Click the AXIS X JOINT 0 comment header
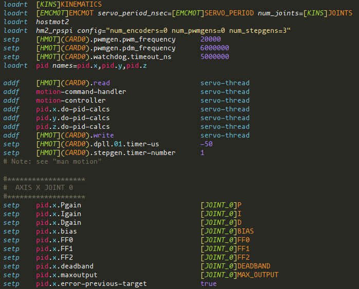Image resolution: width=359 pixels, height=289 pixels. point(38,188)
